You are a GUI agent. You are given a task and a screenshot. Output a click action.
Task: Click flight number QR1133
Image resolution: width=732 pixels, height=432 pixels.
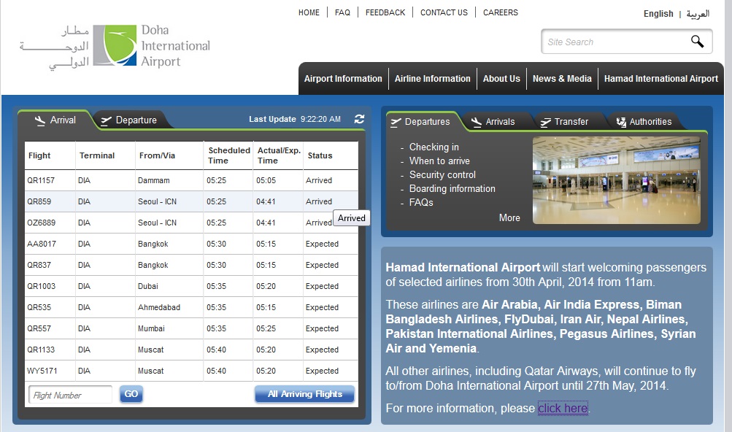(41, 350)
